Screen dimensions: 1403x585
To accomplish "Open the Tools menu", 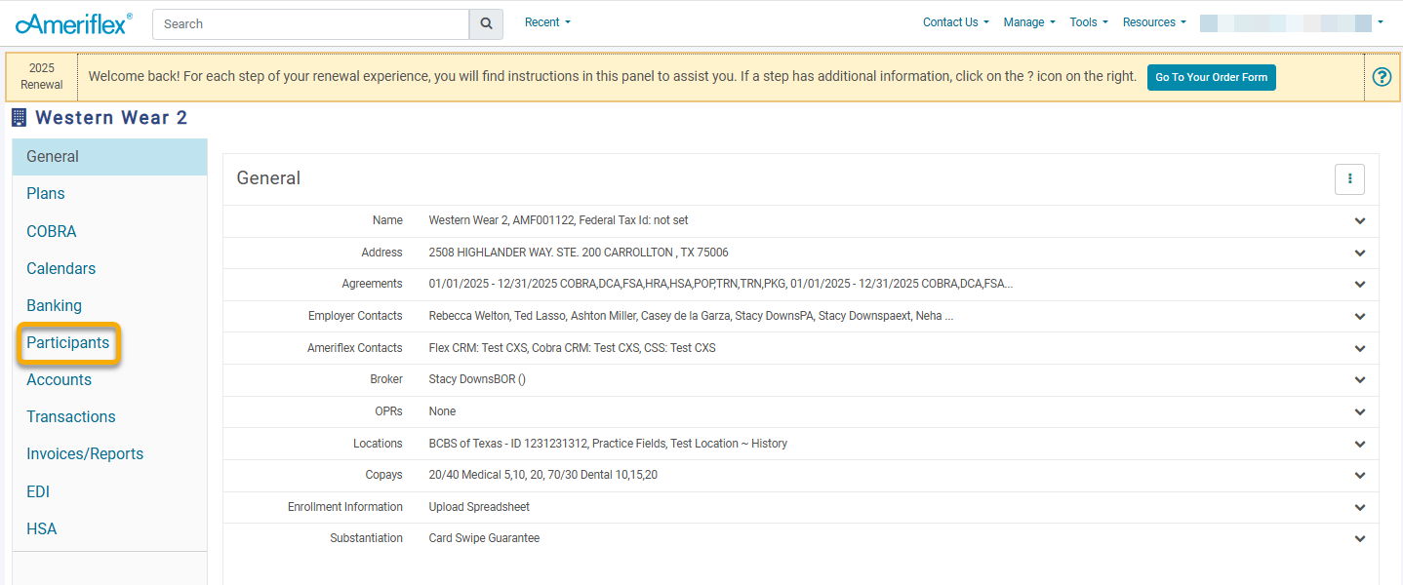I will (1088, 22).
